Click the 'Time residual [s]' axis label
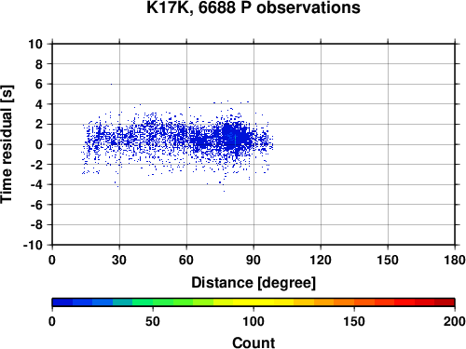The image size is (466, 349). pos(7,144)
